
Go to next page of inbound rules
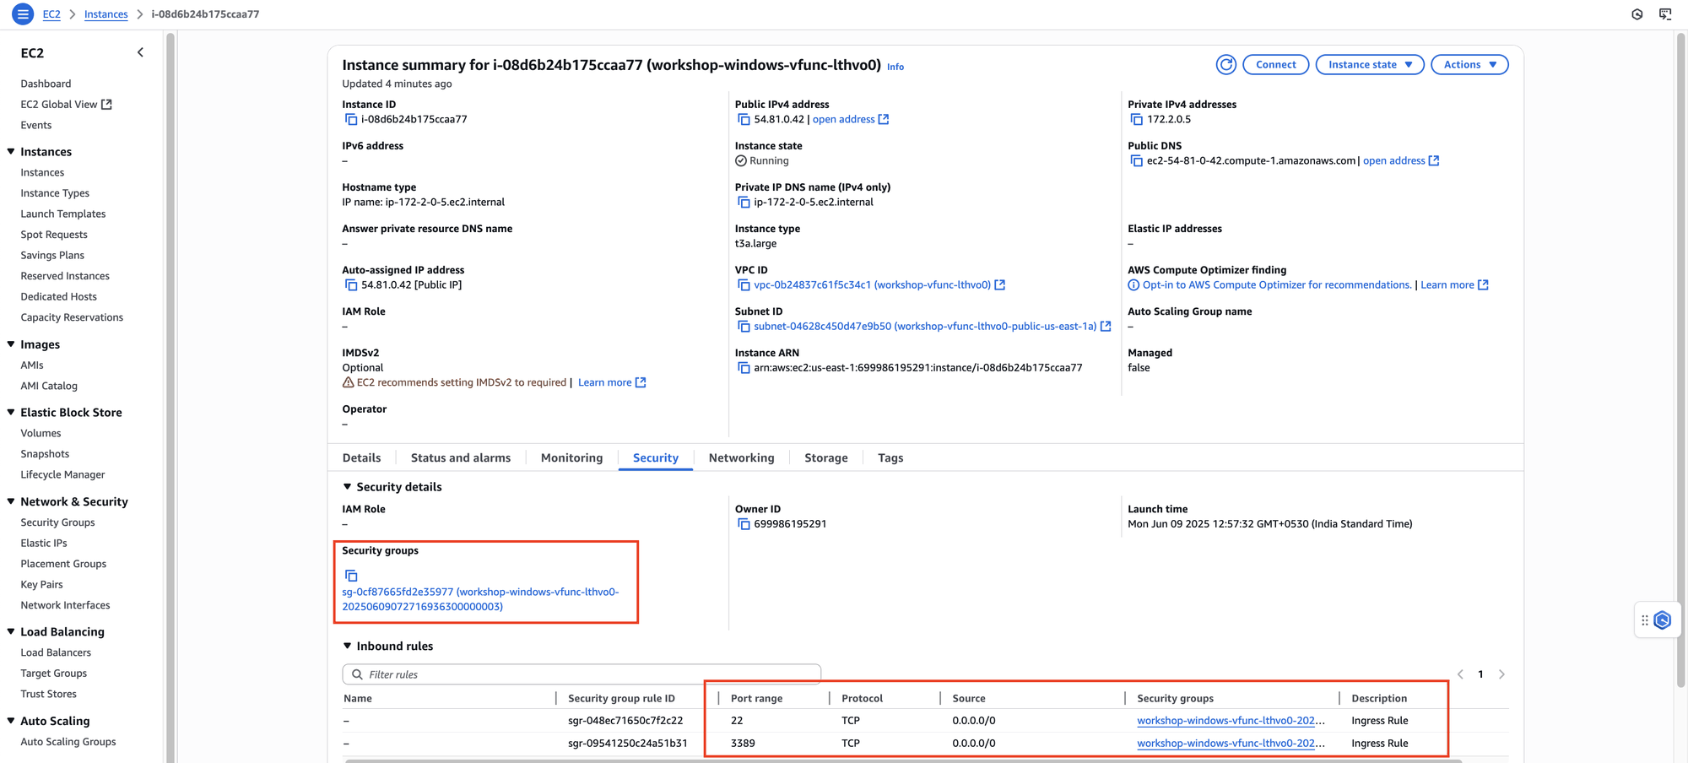coord(1501,674)
